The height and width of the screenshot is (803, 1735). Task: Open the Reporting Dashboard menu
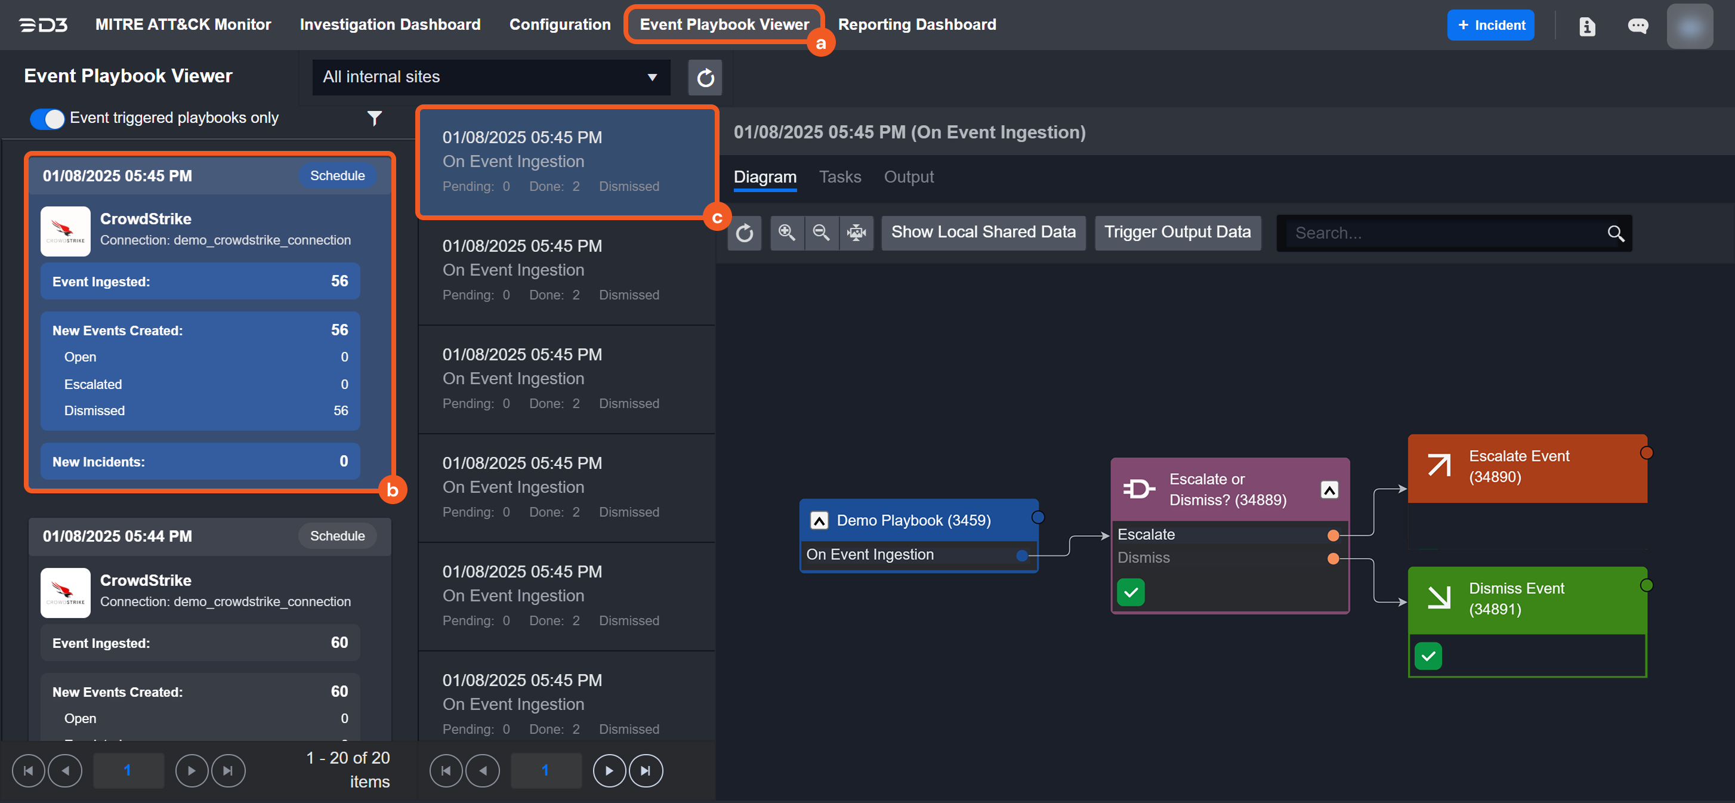(916, 24)
